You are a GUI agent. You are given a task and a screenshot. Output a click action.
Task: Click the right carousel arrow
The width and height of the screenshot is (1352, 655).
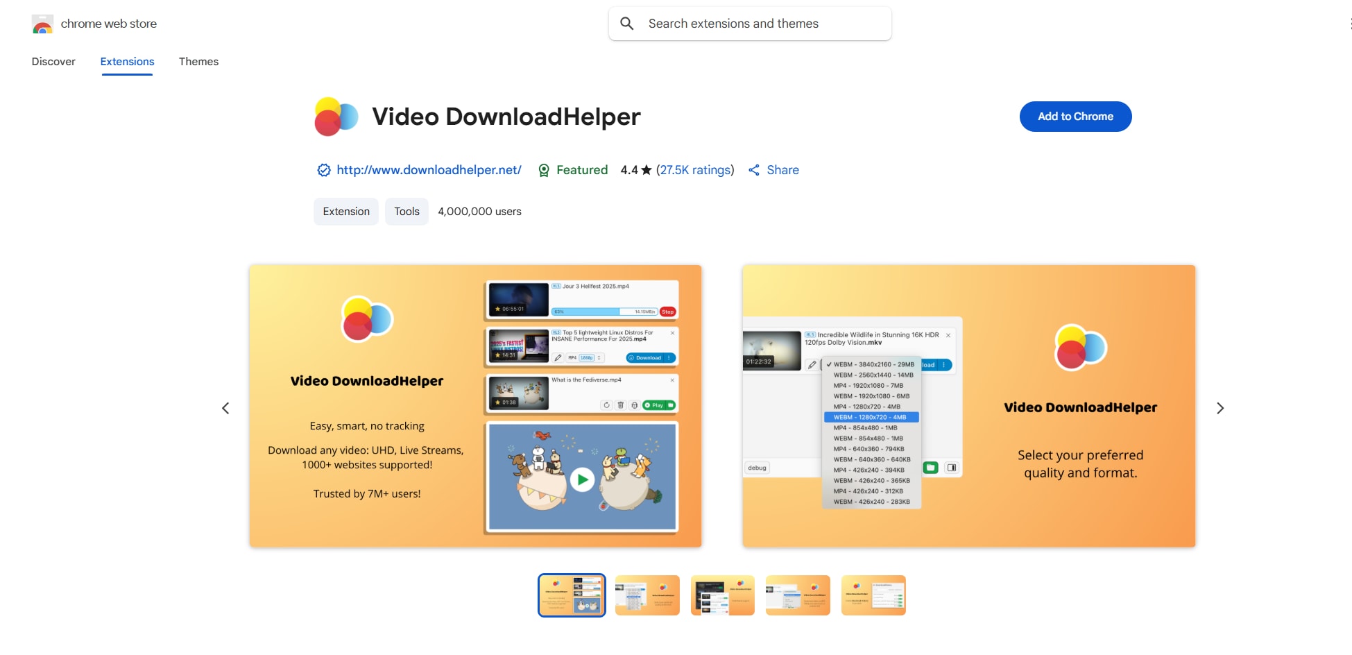click(1220, 408)
